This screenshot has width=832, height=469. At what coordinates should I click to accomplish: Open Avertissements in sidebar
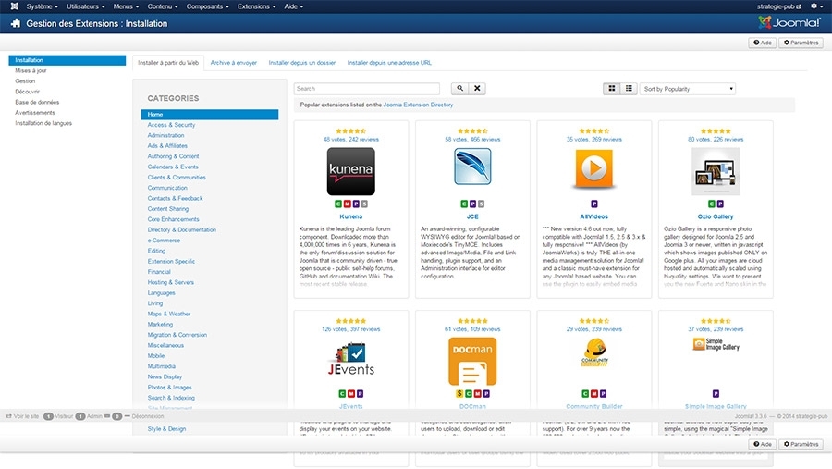click(35, 113)
